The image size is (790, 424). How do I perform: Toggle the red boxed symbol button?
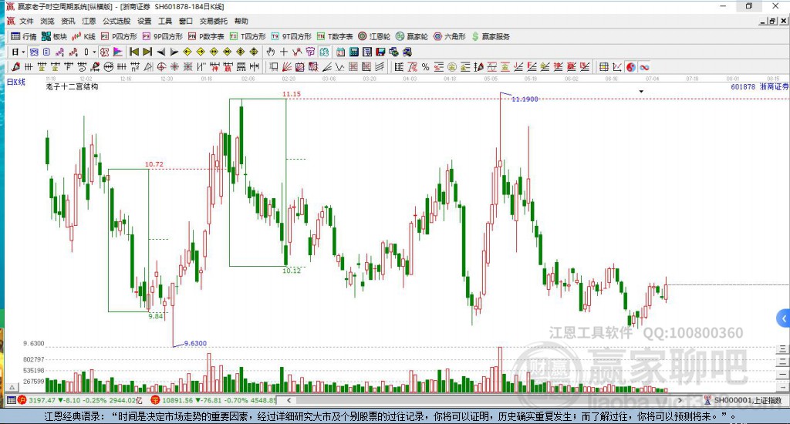click(x=104, y=52)
